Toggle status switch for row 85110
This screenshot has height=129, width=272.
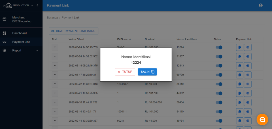tap(219, 84)
